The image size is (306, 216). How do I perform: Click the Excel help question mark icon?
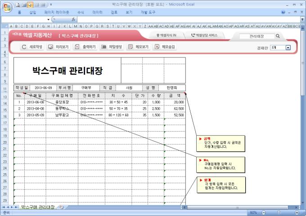pos(283,12)
